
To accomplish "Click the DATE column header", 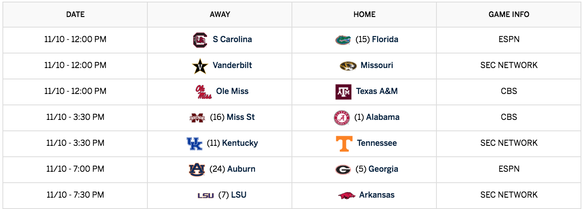I will click(76, 15).
